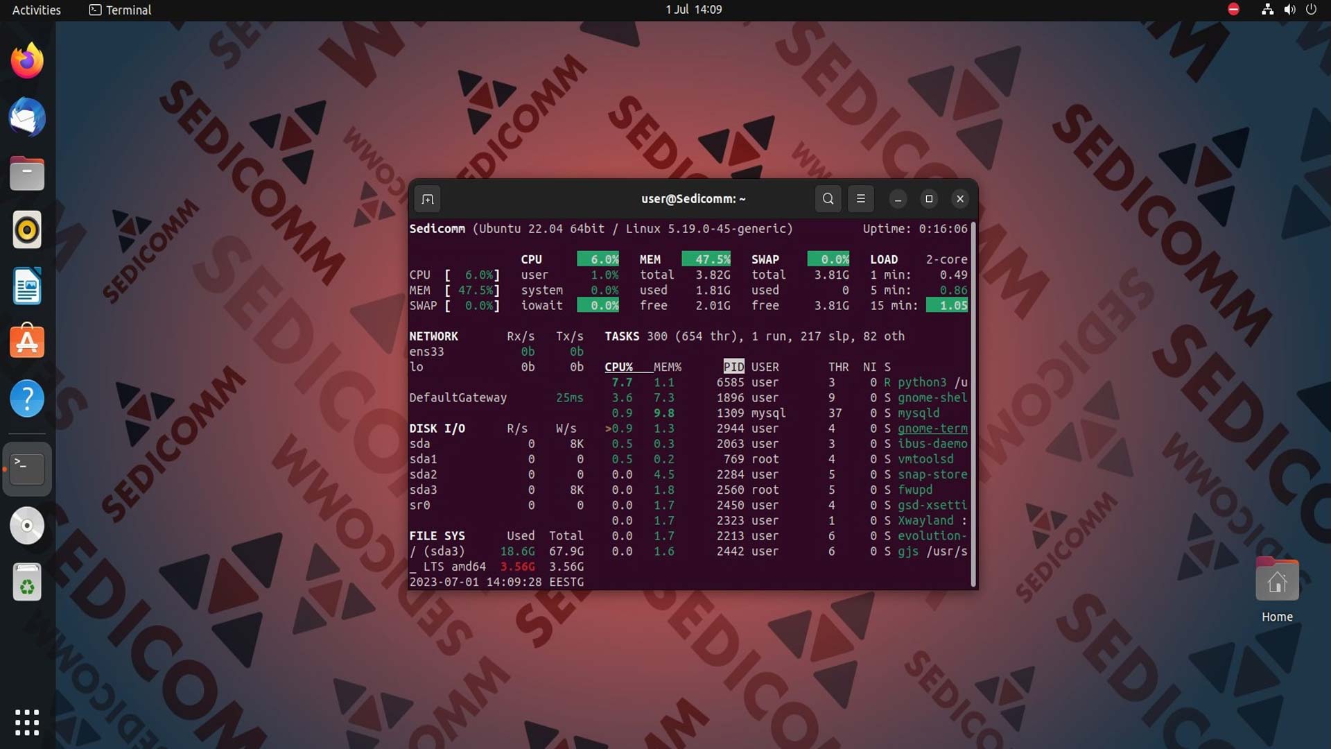Screen dimensions: 1331x749
Task: Click the CPU% column header
Action: [618, 367]
